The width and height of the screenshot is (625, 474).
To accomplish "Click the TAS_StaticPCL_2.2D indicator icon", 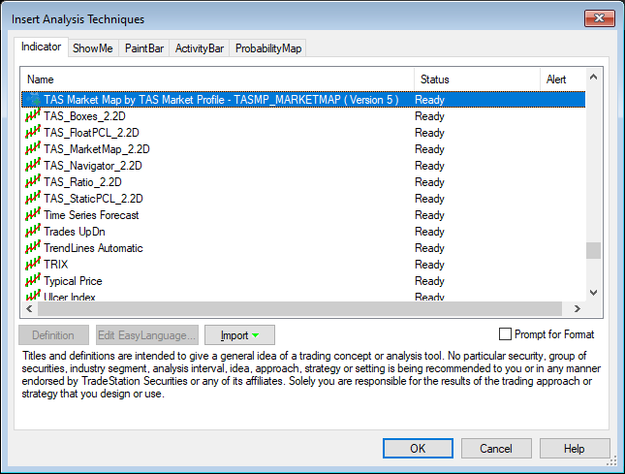I will 33,198.
